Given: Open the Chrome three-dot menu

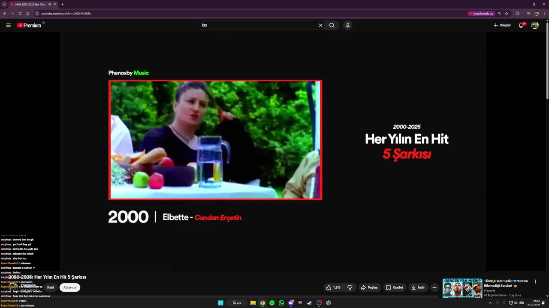Looking at the screenshot, I should point(544,13).
